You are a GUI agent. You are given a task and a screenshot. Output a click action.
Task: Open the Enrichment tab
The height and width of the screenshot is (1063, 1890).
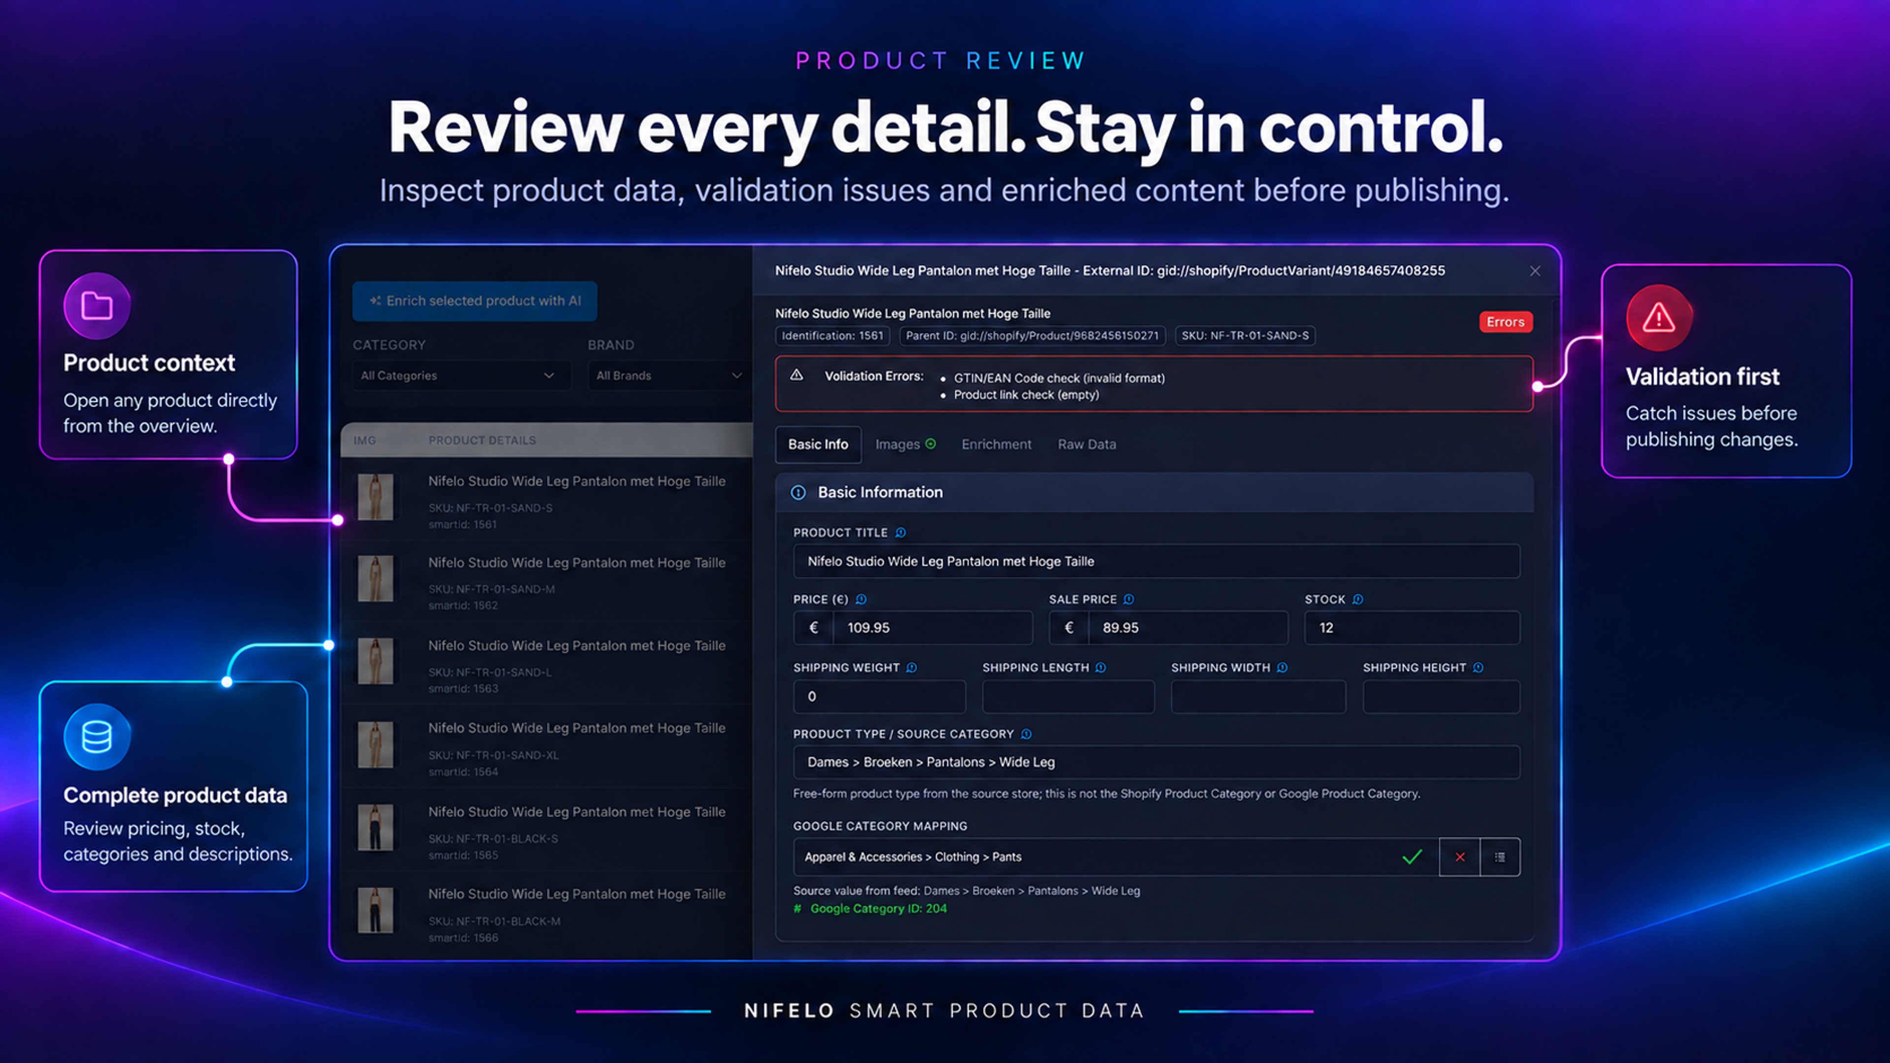996,444
